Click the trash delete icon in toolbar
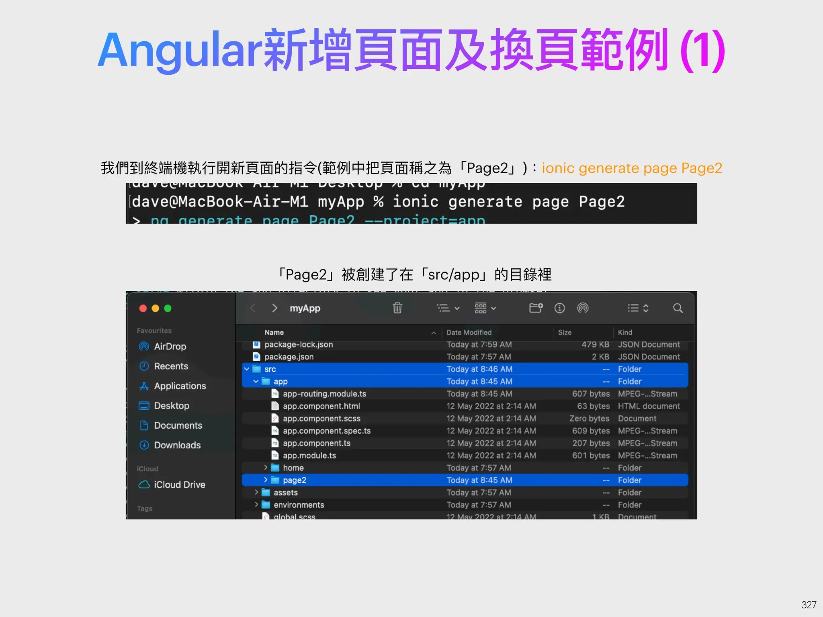823x617 pixels. (x=397, y=308)
